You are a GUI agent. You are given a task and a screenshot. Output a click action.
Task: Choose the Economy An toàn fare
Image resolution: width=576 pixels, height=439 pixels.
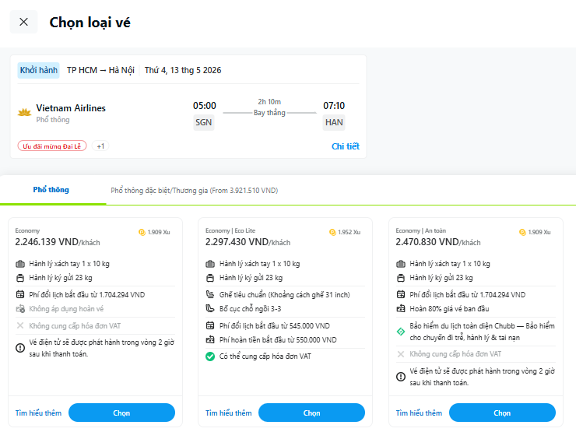point(502,413)
